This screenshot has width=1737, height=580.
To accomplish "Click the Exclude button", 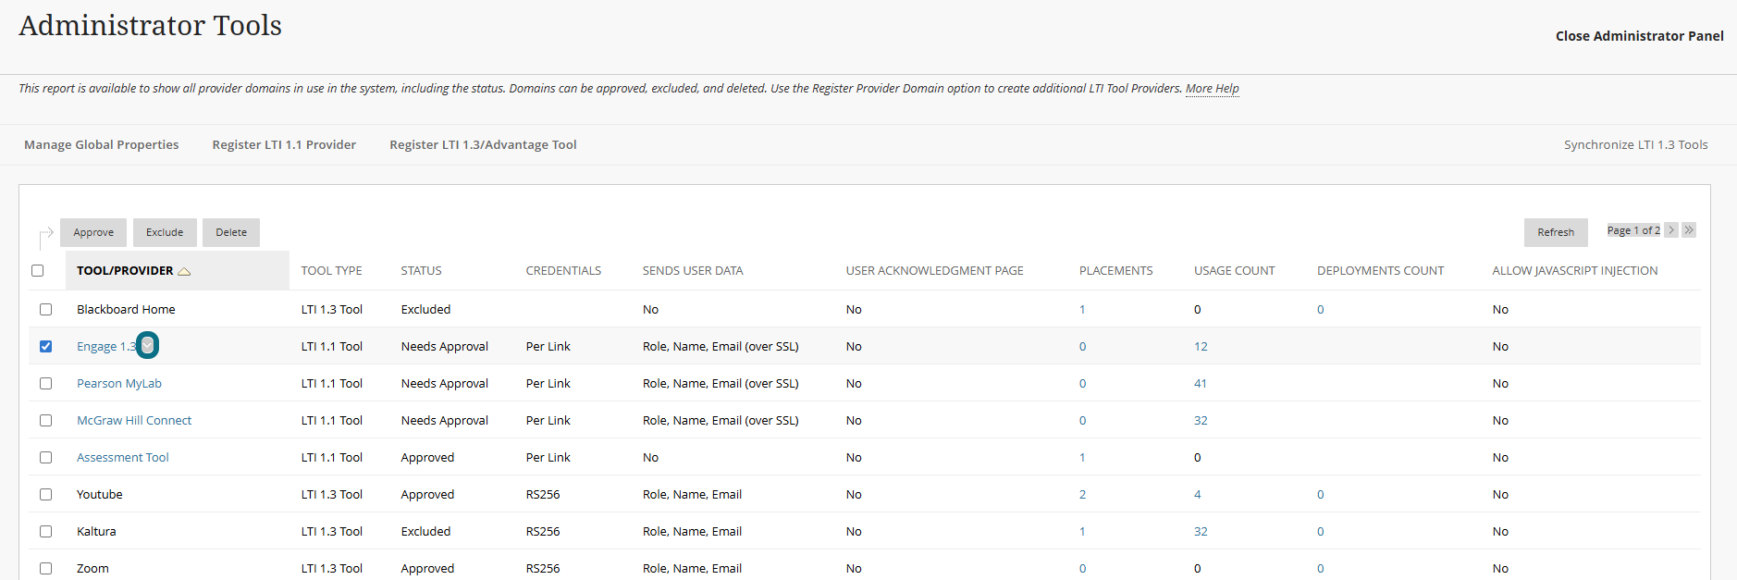I will [x=165, y=232].
